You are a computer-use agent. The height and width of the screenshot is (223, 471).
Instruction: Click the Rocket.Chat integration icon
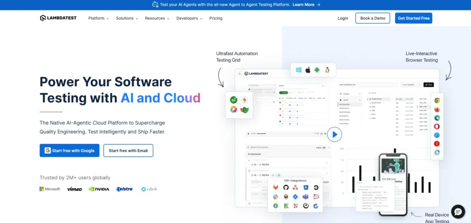coord(316,197)
